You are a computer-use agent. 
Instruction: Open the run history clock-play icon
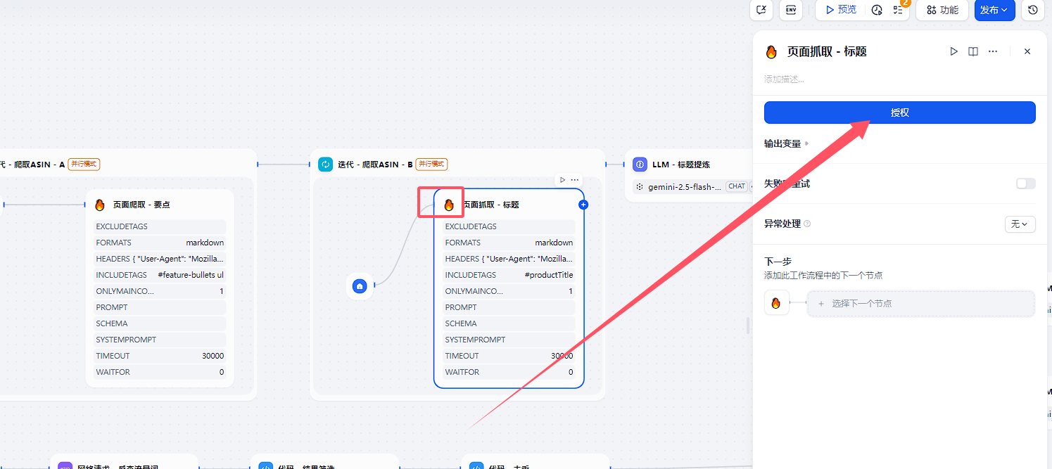pos(877,10)
